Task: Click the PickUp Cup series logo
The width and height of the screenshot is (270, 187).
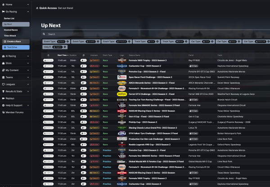Action: pyautogui.click(x=122, y=122)
